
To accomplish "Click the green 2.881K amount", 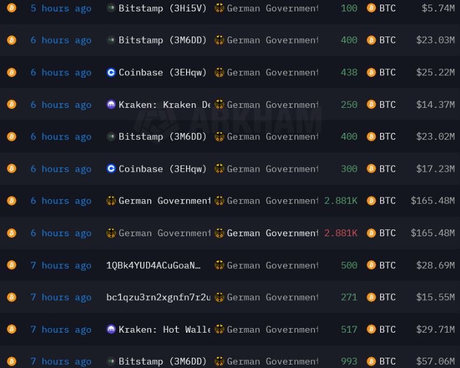I will coord(341,201).
